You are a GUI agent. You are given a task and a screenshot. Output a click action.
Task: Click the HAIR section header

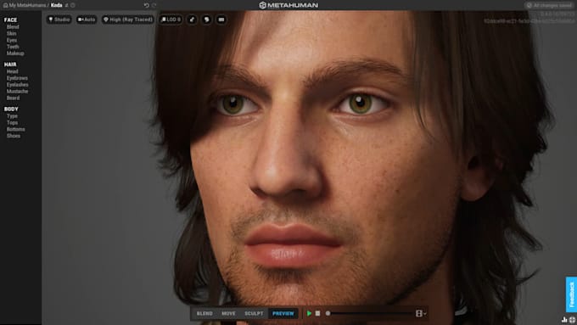click(10, 64)
